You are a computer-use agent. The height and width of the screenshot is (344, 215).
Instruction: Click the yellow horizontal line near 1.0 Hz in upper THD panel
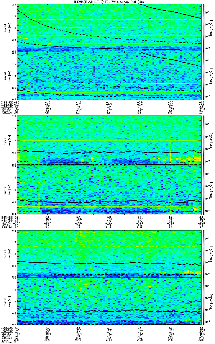click(109, 141)
